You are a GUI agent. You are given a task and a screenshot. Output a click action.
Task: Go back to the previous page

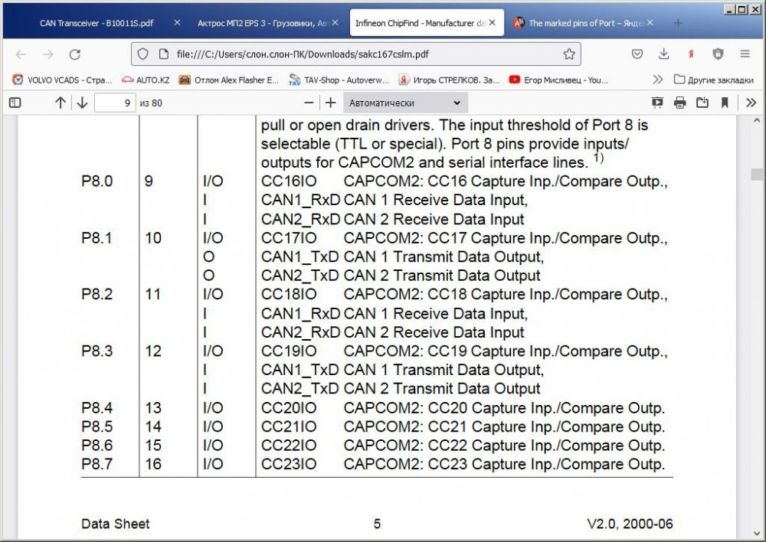(21, 54)
